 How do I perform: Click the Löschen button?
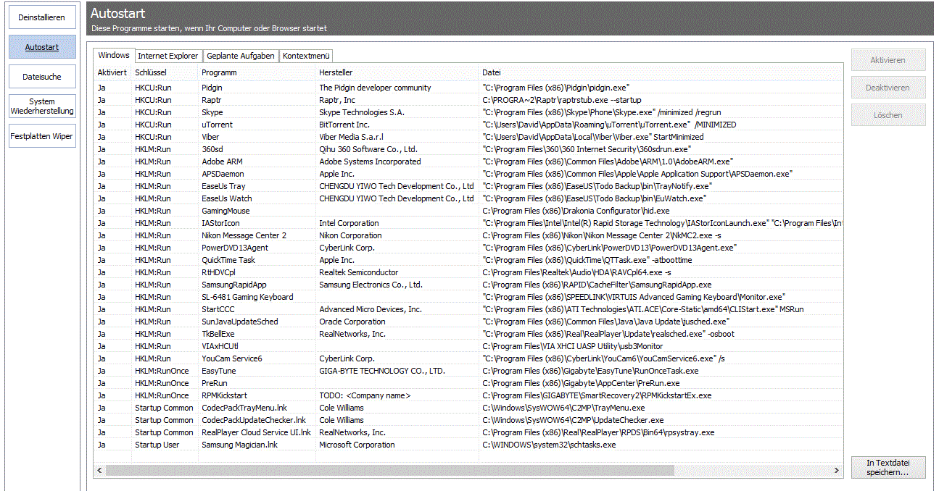pos(888,115)
